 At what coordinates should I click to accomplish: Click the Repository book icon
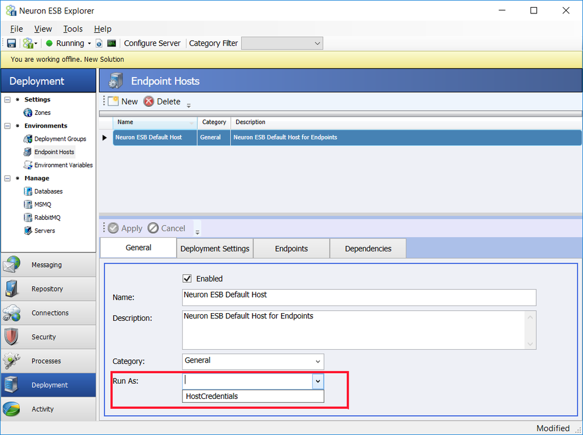tap(12, 289)
